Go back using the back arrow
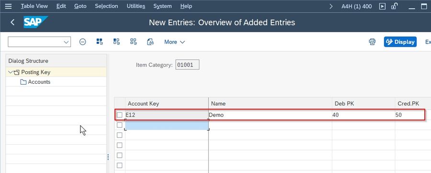The image size is (431, 173). coord(12,22)
